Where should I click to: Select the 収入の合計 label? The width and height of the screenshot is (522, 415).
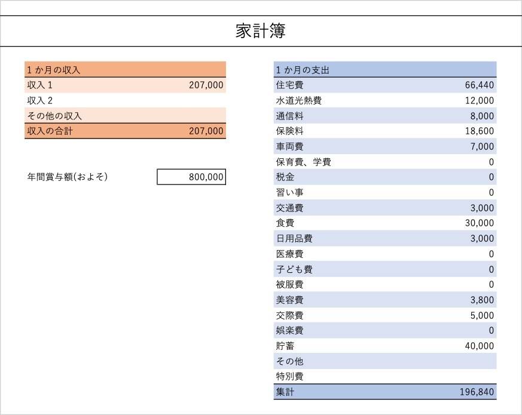50,131
